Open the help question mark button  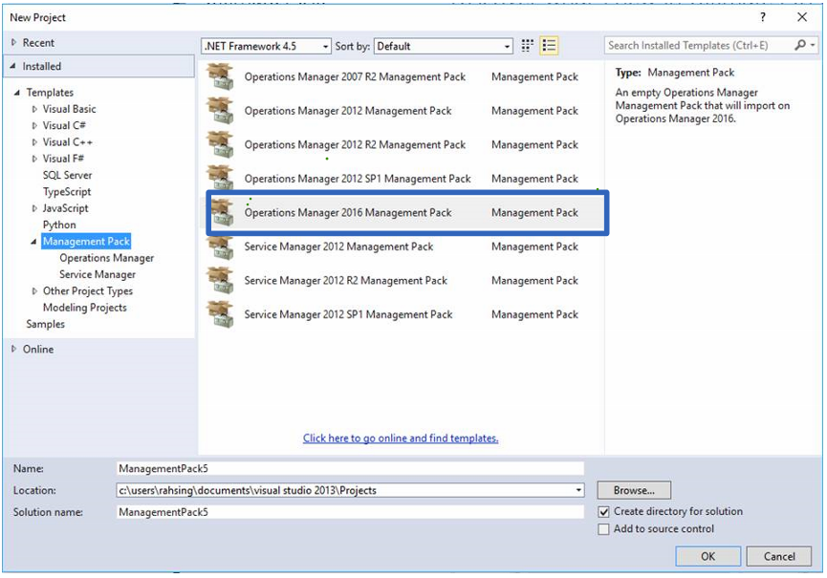tap(763, 17)
